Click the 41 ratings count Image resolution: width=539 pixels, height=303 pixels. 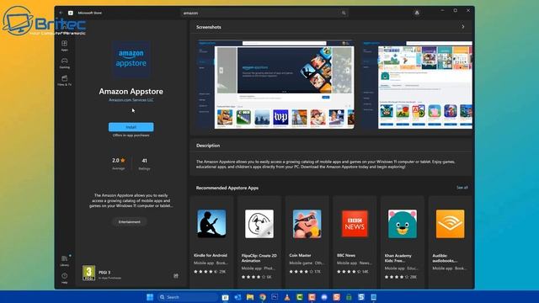(144, 162)
